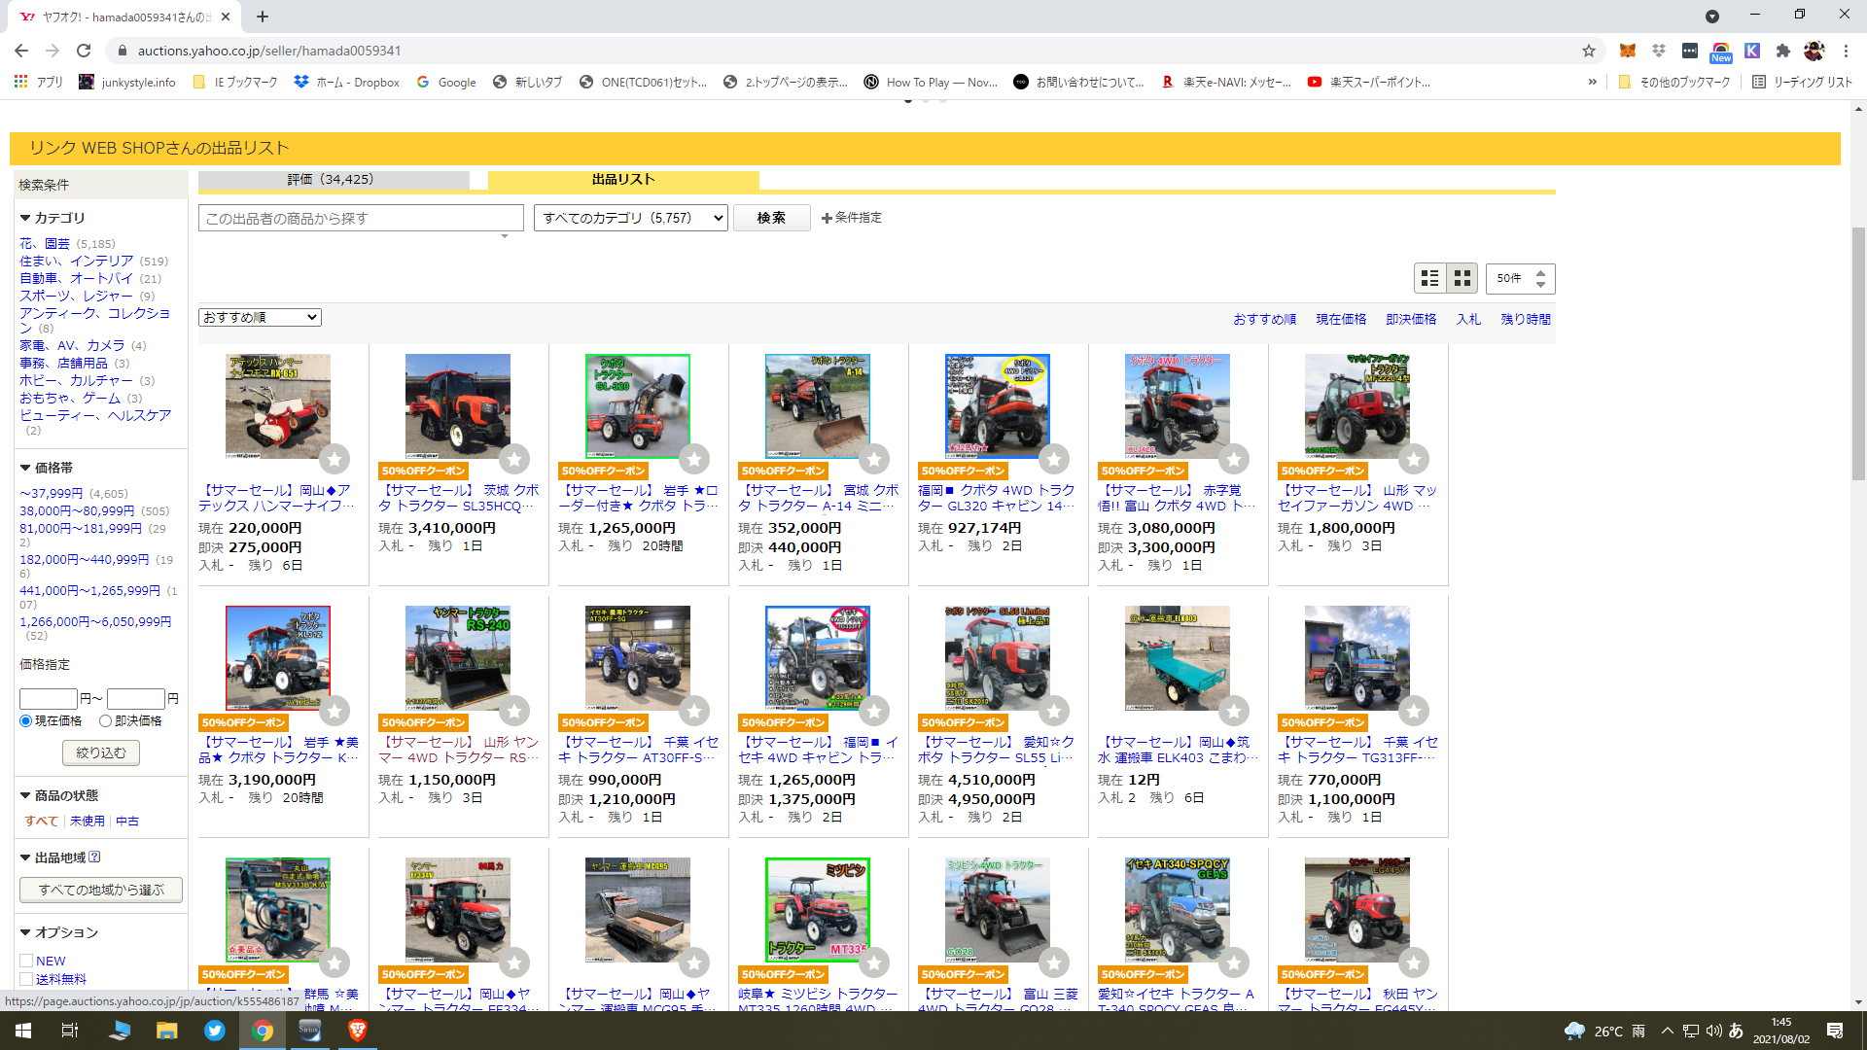Image resolution: width=1867 pixels, height=1050 pixels.
Task: Star the Yanmar RS-240 tractor listing
Action: tap(514, 711)
